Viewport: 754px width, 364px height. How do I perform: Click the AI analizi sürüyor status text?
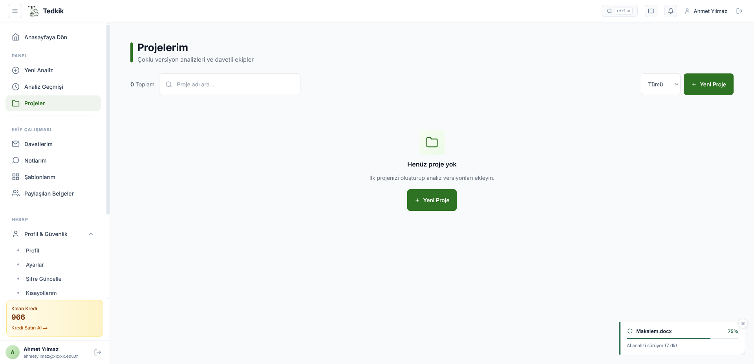pos(652,346)
